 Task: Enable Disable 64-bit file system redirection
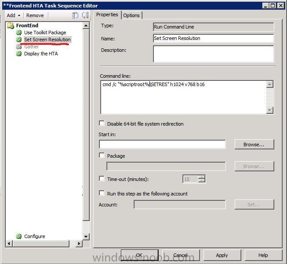point(102,123)
